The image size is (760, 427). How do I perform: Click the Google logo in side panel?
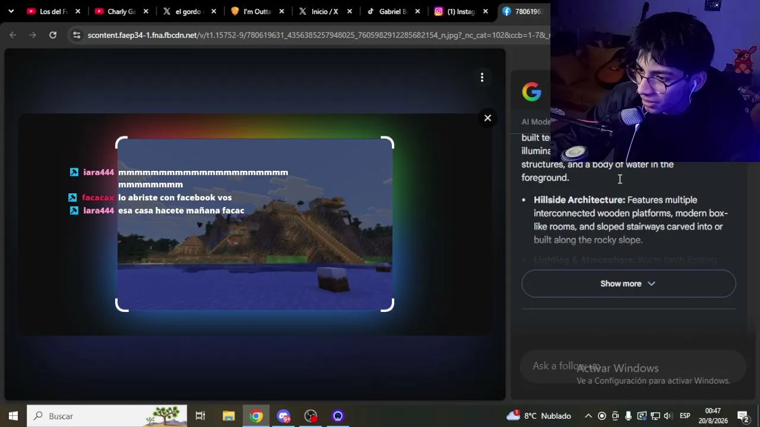[531, 92]
